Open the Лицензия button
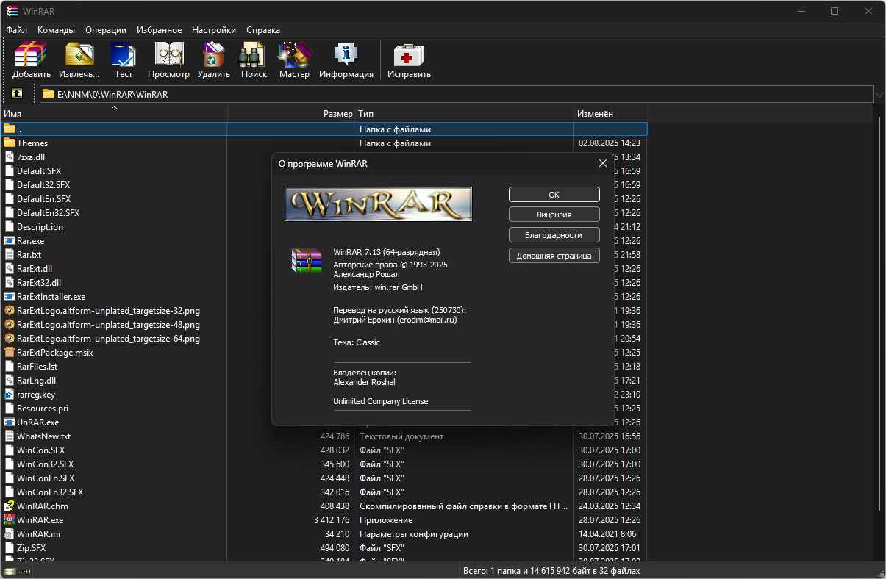886x579 pixels. pos(554,215)
